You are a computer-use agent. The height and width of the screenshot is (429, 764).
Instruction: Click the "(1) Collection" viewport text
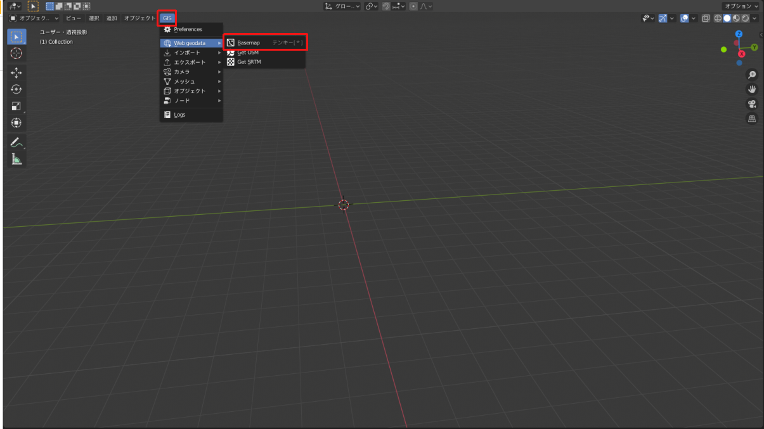[56, 42]
